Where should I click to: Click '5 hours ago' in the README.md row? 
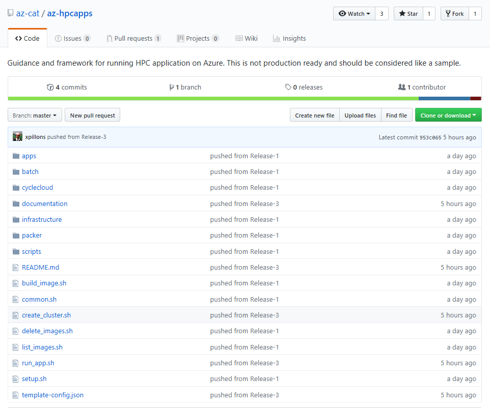[458, 267]
